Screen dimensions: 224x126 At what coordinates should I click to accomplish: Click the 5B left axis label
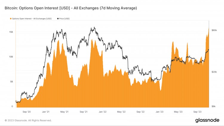(12, 82)
